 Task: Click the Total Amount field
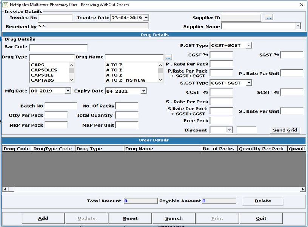click(x=141, y=201)
